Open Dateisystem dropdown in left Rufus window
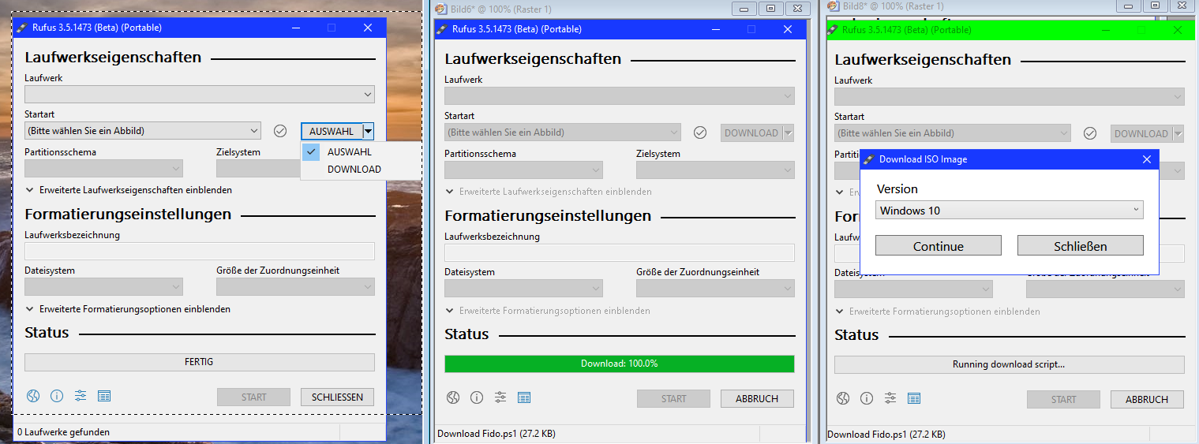 click(103, 286)
